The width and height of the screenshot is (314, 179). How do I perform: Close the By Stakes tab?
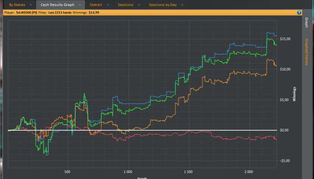(x=31, y=5)
